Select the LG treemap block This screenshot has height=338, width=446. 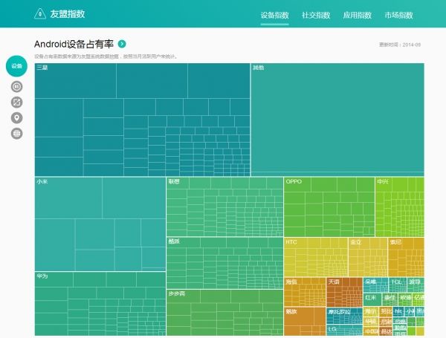344,330
